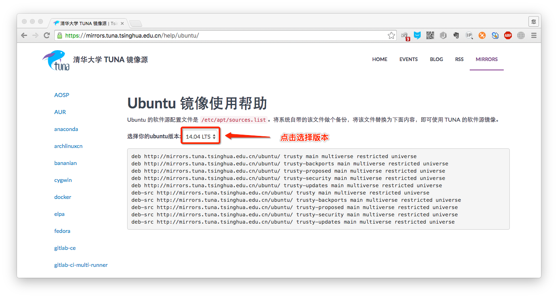
Task: Open the MIRRORS navigation item
Action: (x=486, y=59)
